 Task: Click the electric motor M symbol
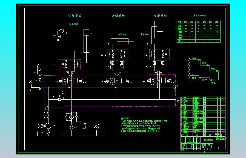coord(40,126)
